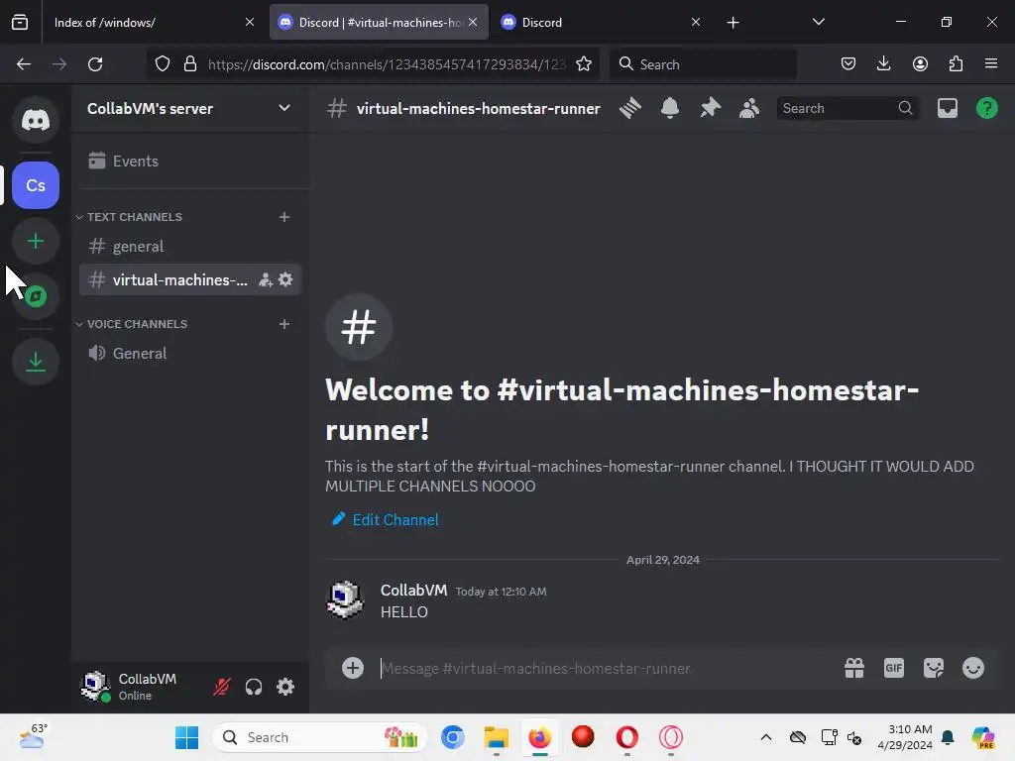This screenshot has height=761, width=1015.
Task: Click the Discord channel Search box
Action: click(x=847, y=108)
